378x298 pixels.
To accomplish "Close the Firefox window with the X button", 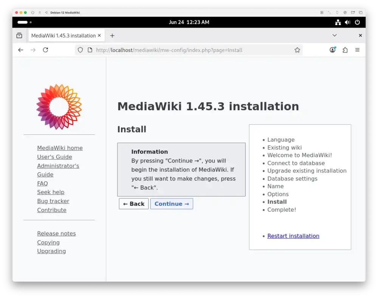I will (360, 36).
